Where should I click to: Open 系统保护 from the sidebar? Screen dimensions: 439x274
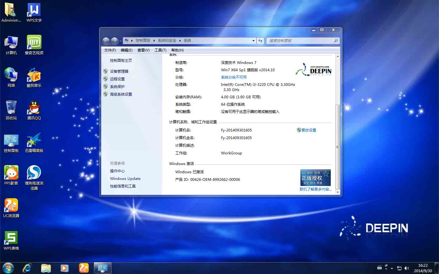(x=117, y=86)
